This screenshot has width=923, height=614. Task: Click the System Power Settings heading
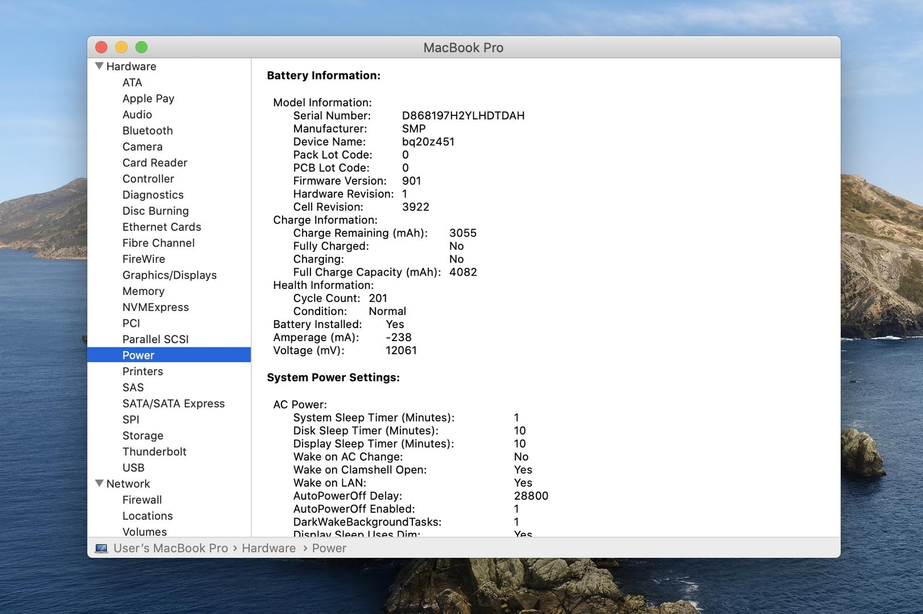pyautogui.click(x=333, y=377)
